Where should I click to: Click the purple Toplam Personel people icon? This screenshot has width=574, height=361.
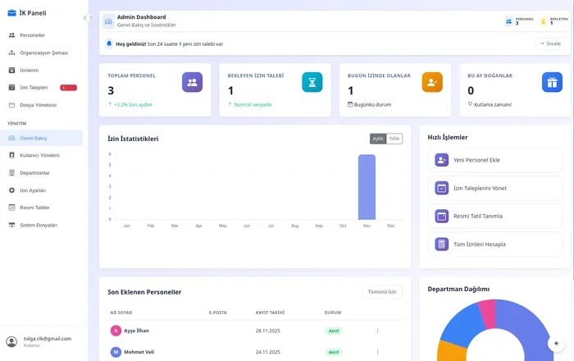pyautogui.click(x=192, y=82)
